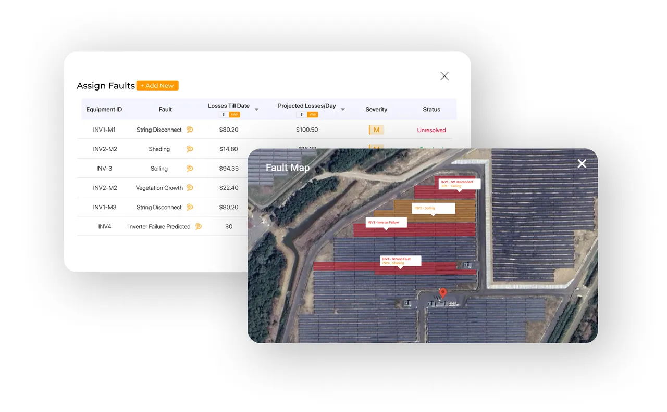Sort by Projected Losses/Day dropdown arrow

point(343,110)
